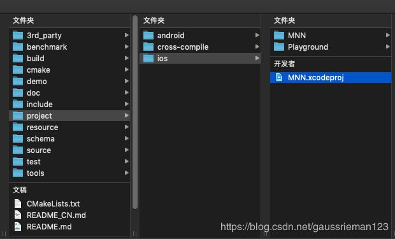Select the 'MNN.xcodeproj' file name
This screenshot has width=395, height=239.
315,78
